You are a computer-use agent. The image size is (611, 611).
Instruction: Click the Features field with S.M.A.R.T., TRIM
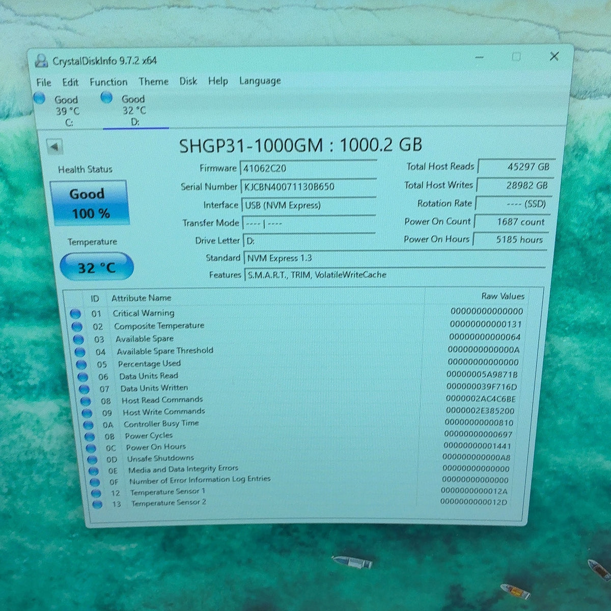pos(395,275)
